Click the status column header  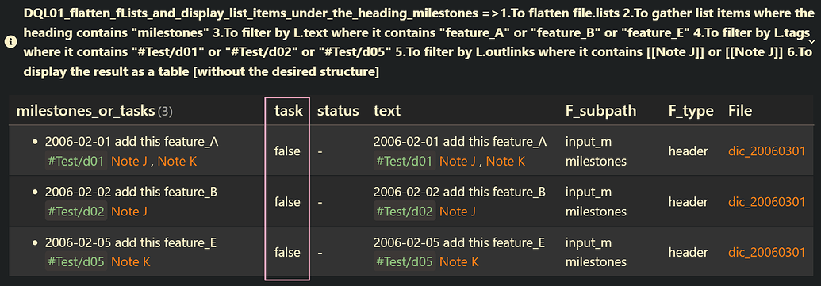click(x=338, y=111)
